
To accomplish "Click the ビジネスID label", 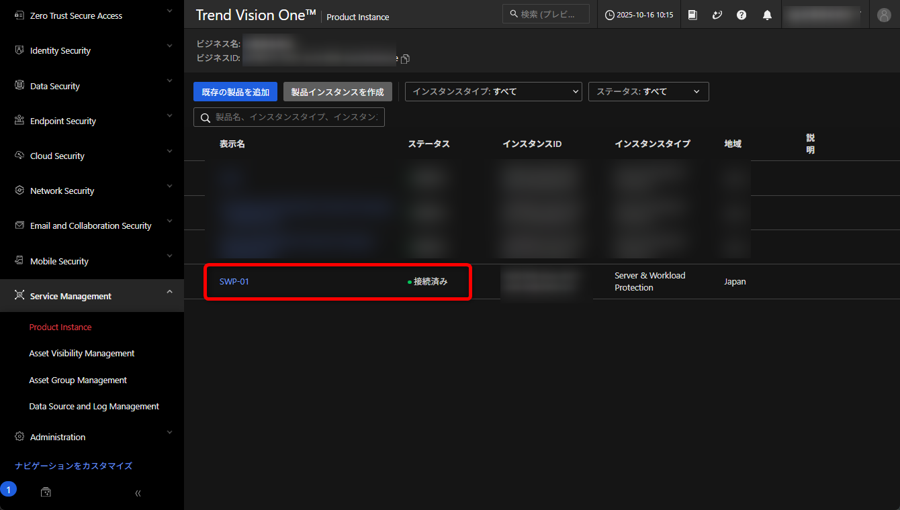I will click(218, 58).
